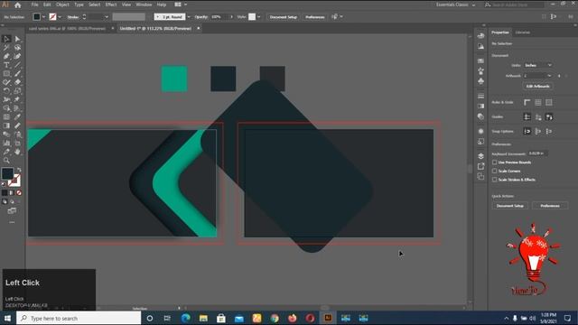Open the Artboards panel icon in dock

click(480, 177)
